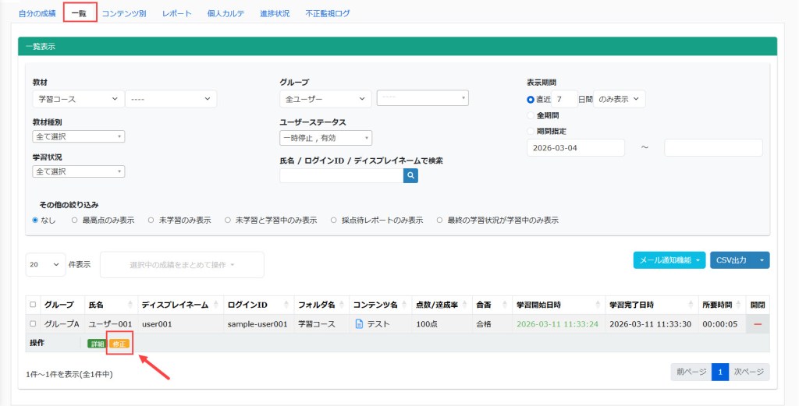Expand the 全ユーザー group dropdown

coord(325,99)
